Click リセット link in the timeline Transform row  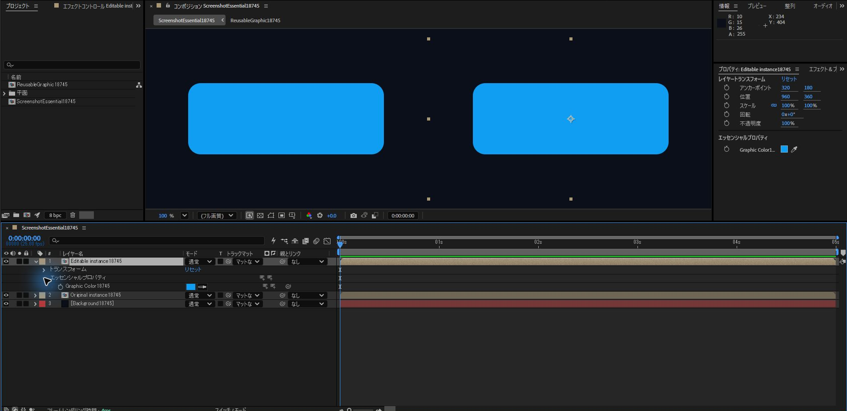(193, 270)
